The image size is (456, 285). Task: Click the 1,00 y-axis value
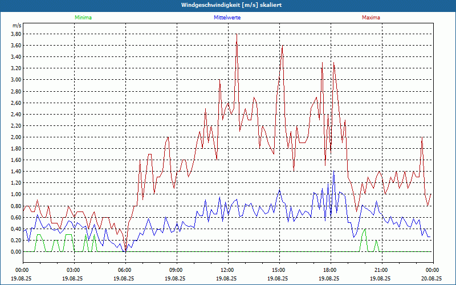(x=16, y=194)
